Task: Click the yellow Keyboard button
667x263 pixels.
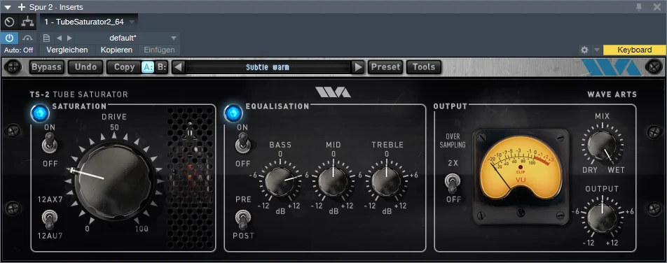Action: coord(635,50)
